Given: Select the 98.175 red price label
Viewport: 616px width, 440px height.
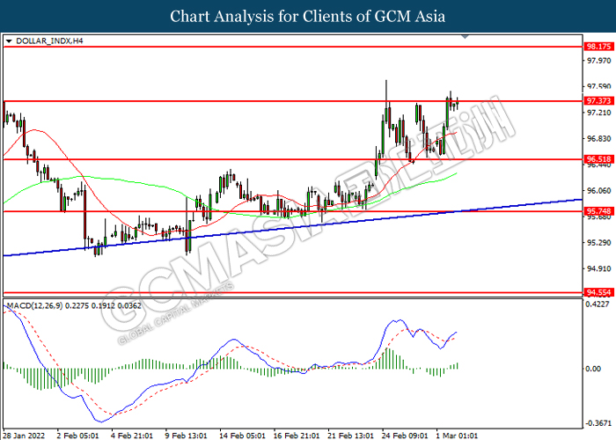Looking at the screenshot, I should coord(598,47).
